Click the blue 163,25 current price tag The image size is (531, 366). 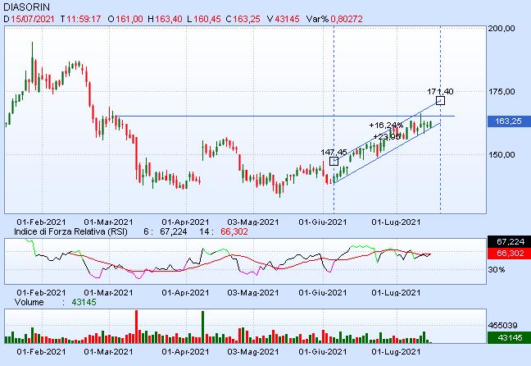click(509, 121)
